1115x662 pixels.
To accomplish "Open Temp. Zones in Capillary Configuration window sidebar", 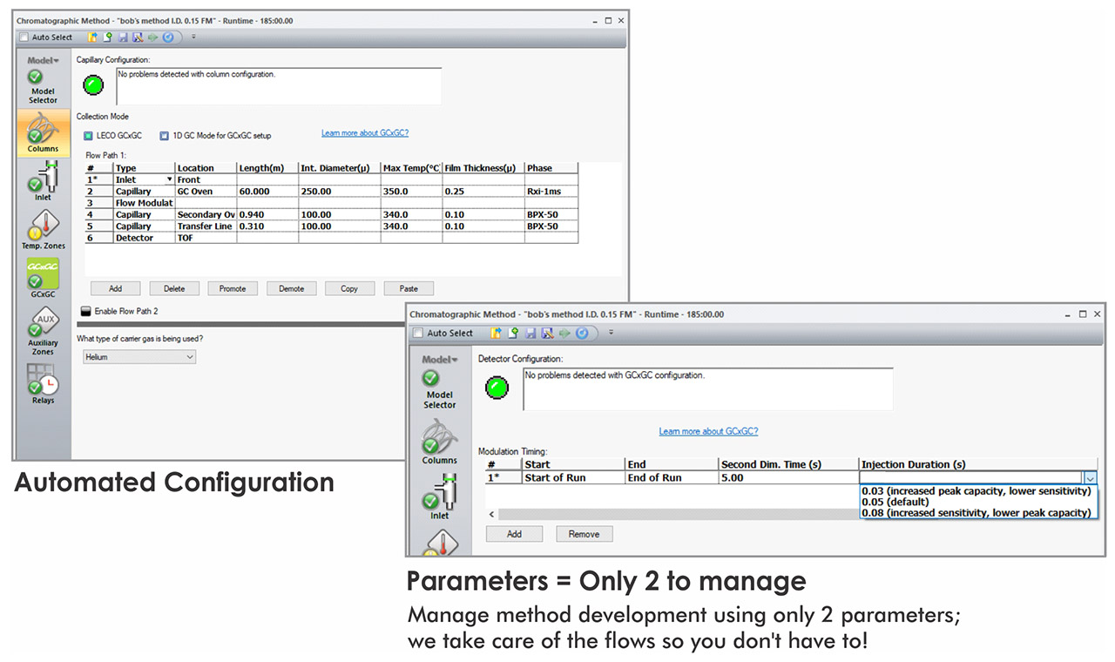I will tap(43, 230).
